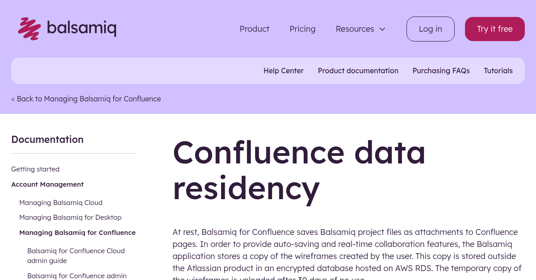The image size is (536, 280).
Task: Go back to Managing Balsamiq for Confluence
Action: 86,99
